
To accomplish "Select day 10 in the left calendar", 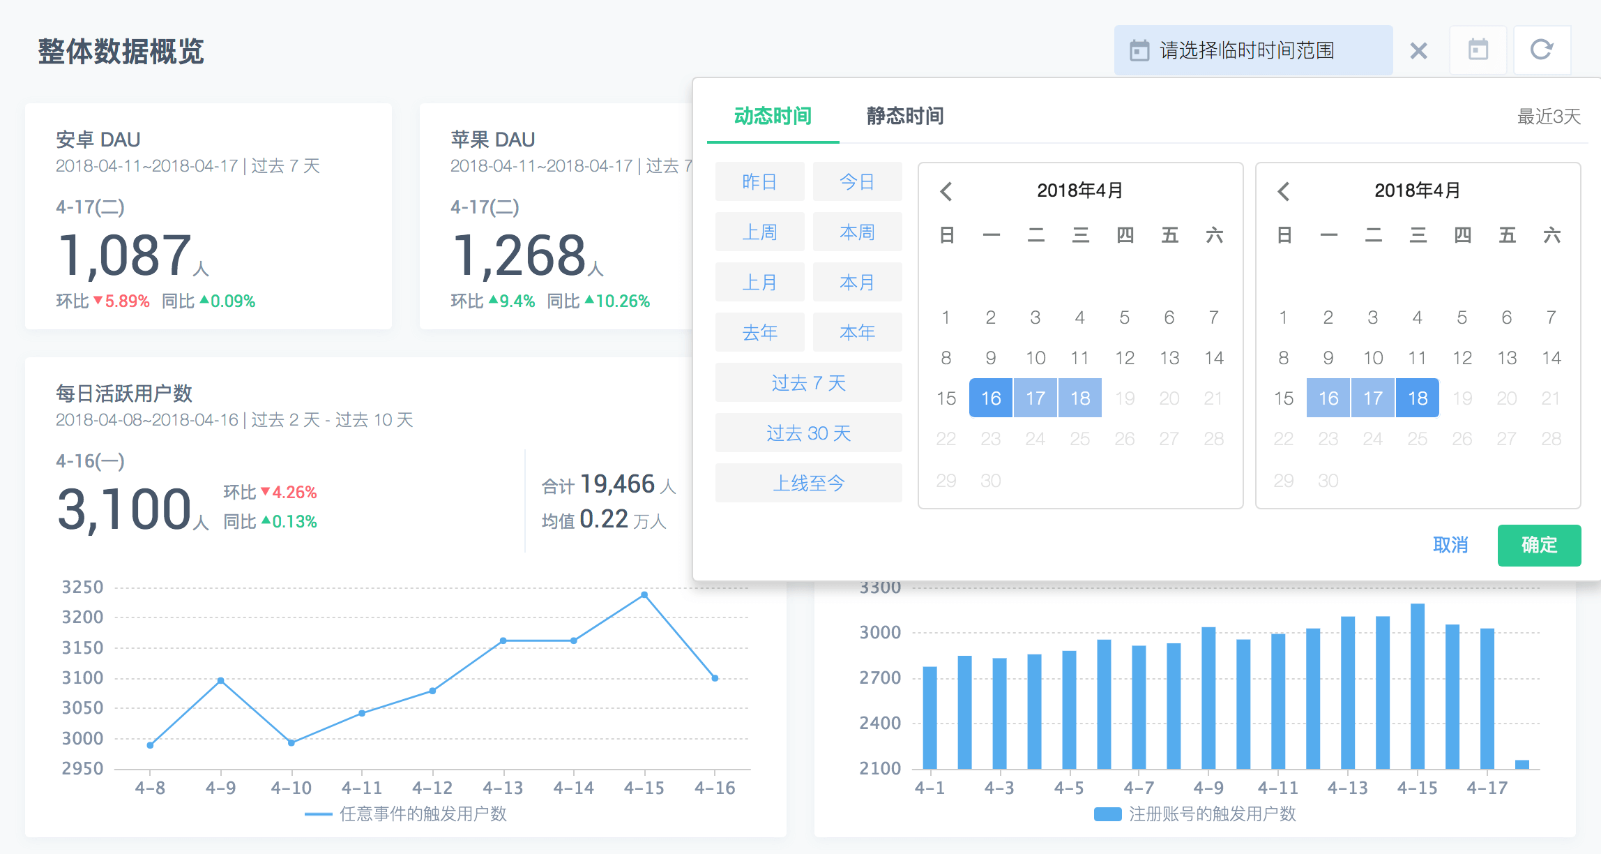I will coord(1035,358).
